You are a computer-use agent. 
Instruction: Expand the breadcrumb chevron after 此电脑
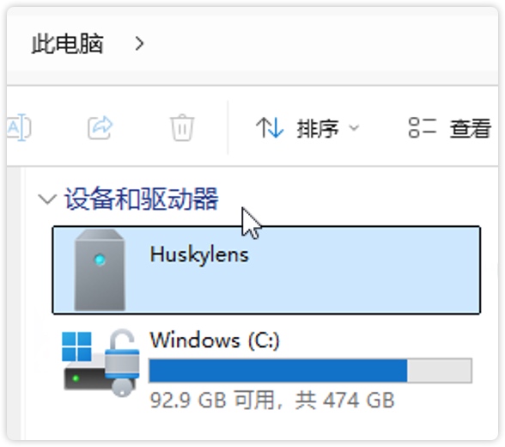pyautogui.click(x=139, y=44)
